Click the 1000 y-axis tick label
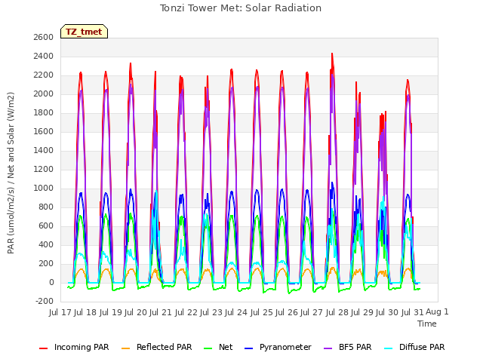 point(44,188)
